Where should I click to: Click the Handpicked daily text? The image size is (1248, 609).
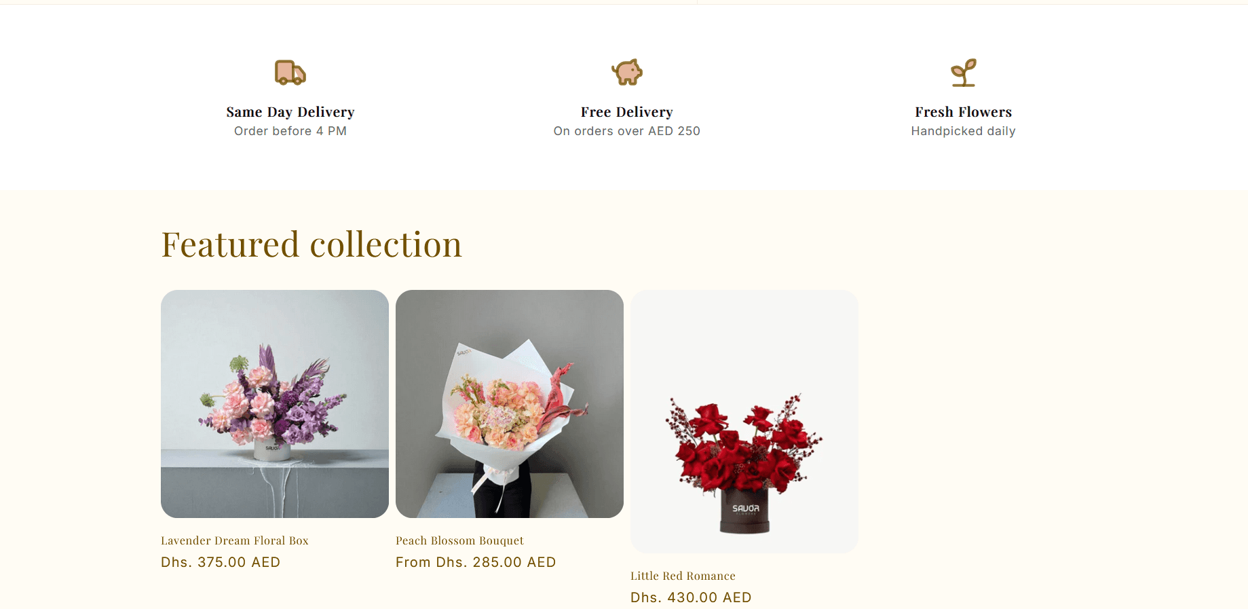pos(964,131)
